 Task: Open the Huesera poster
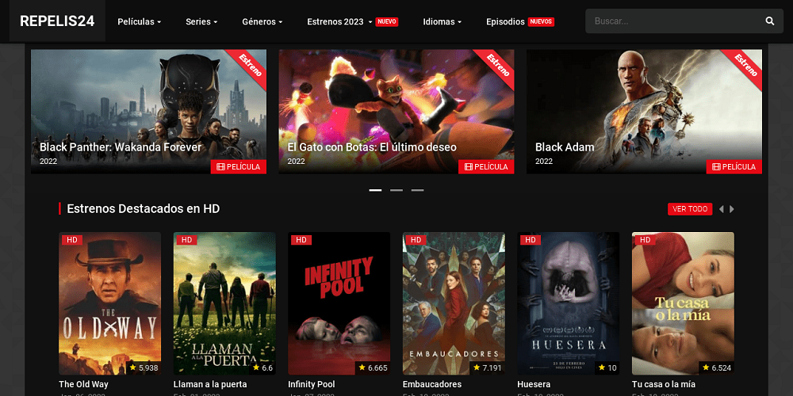click(x=569, y=303)
